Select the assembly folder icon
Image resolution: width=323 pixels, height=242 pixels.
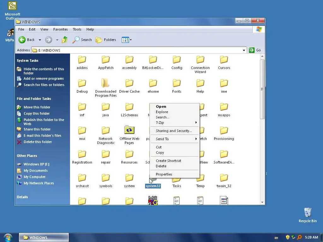[x=129, y=60]
